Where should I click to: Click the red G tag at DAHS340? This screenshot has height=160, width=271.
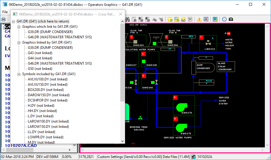tap(144, 76)
